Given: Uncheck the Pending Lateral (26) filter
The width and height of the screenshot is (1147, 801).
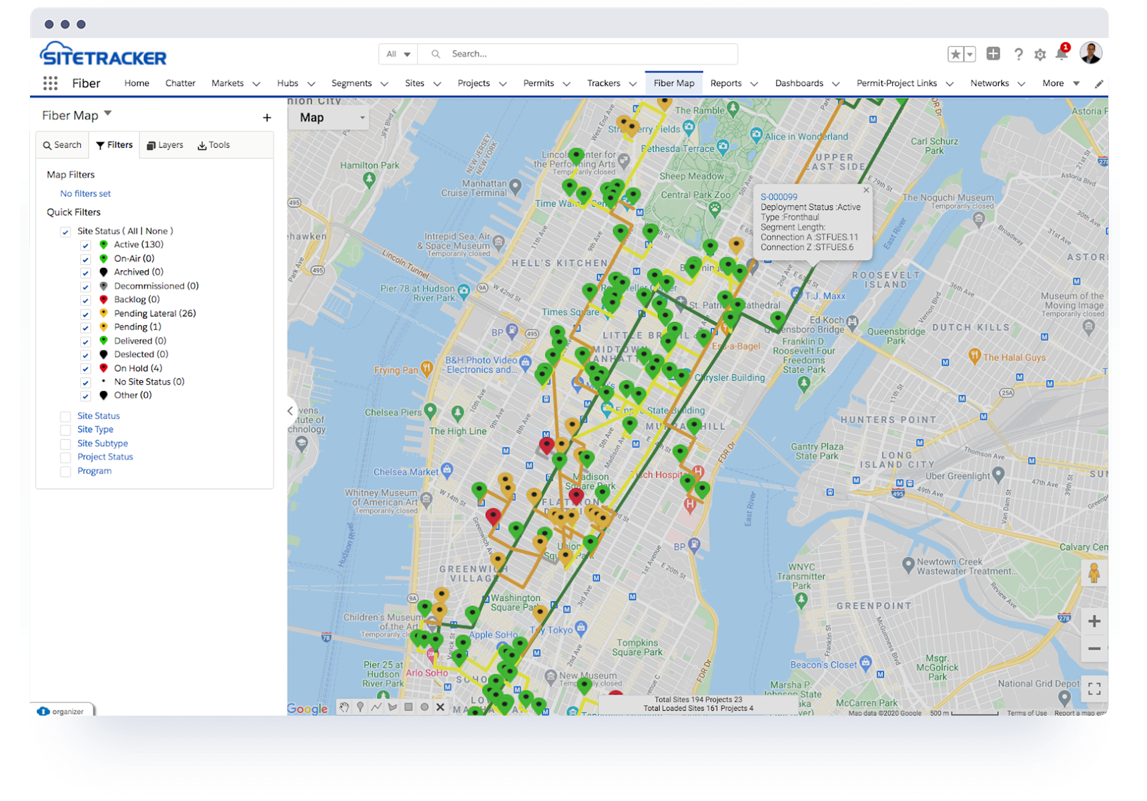Looking at the screenshot, I should [85, 313].
